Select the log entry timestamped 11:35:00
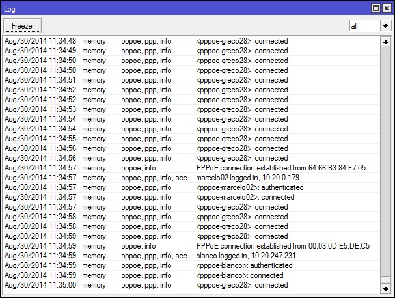Image resolution: width=395 pixels, height=298 pixels. [192, 285]
